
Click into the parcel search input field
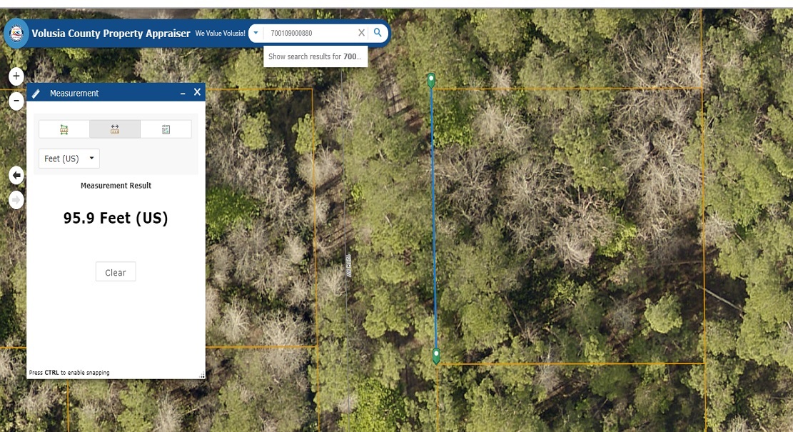click(310, 33)
